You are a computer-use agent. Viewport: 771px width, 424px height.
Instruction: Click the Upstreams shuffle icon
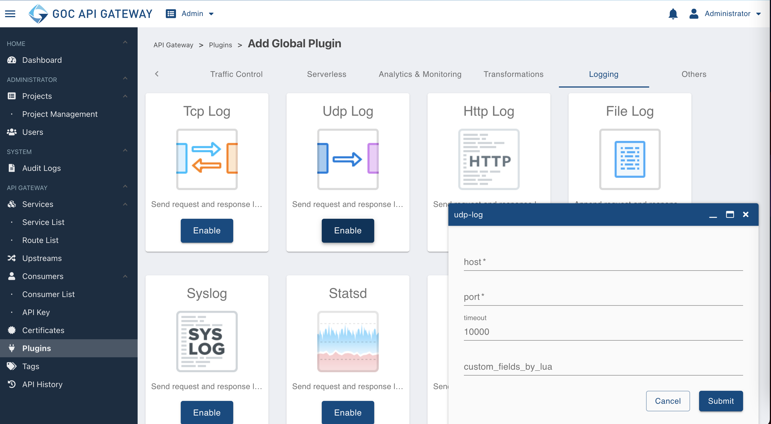(x=12, y=258)
